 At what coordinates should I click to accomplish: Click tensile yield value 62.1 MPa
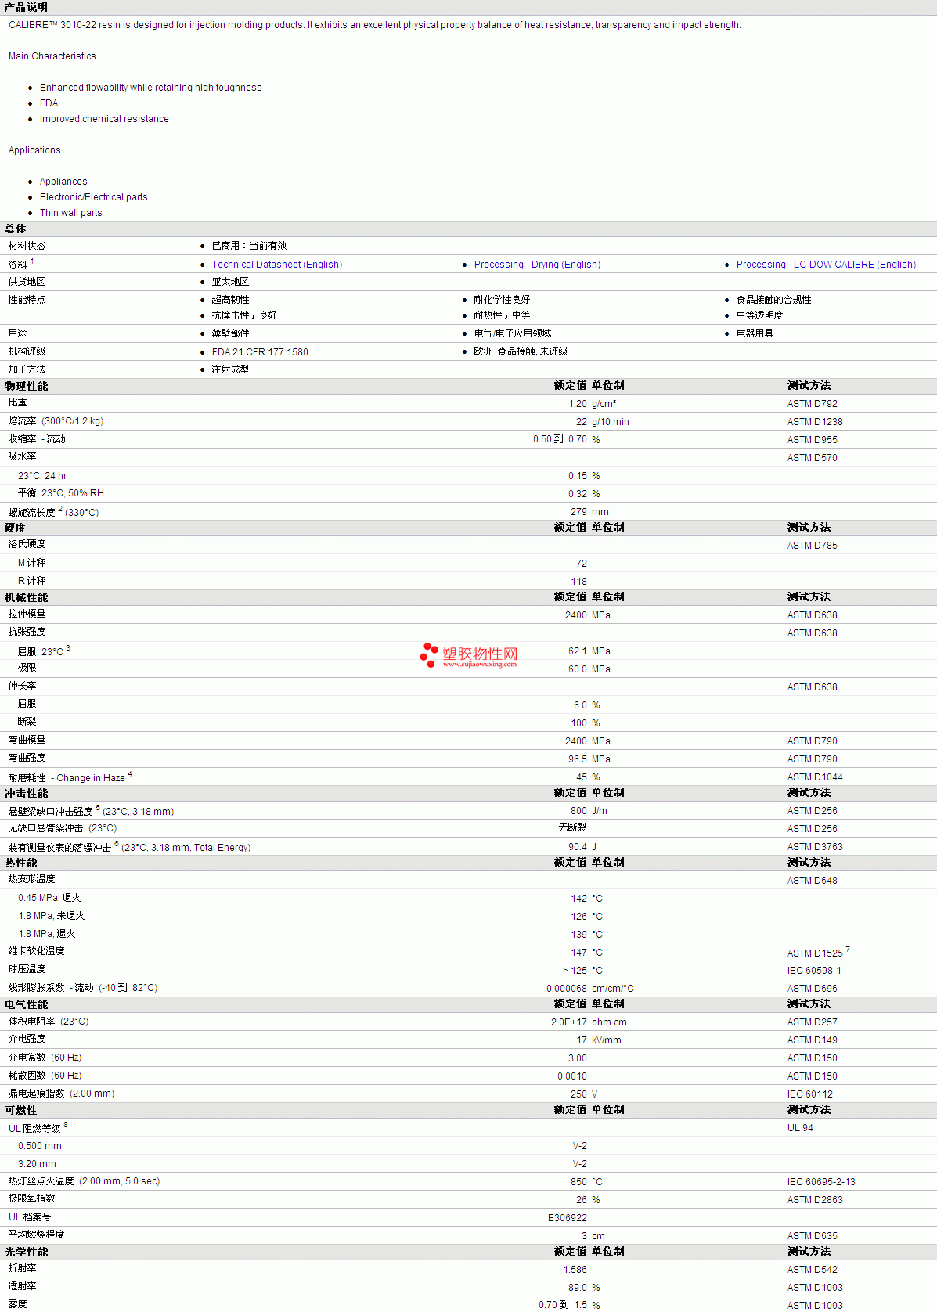tap(589, 651)
